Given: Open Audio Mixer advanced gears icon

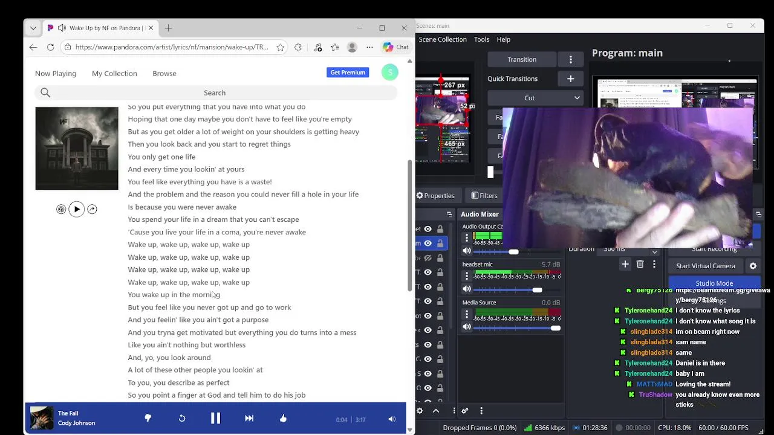Looking at the screenshot, I should tap(464, 411).
